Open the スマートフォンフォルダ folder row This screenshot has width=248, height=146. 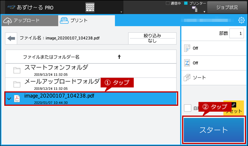coord(91,71)
